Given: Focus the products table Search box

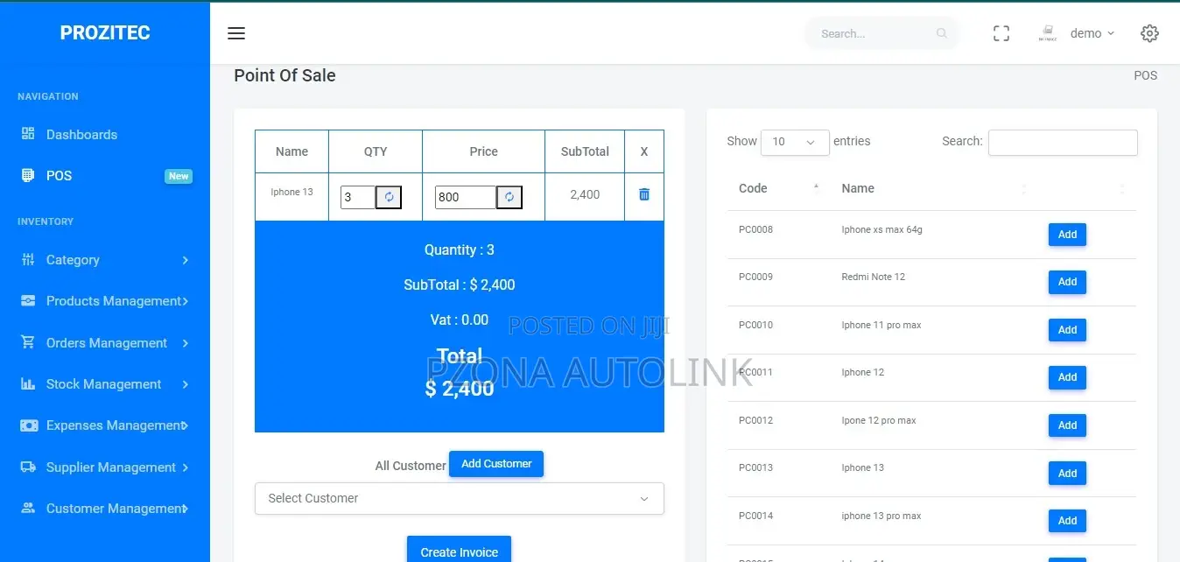Looking at the screenshot, I should (x=1063, y=142).
